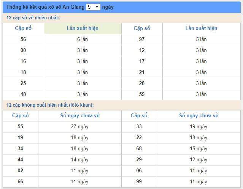Select number pair 33 cell
Image resolution: width=243 pixels, height=189 pixels.
139,127
